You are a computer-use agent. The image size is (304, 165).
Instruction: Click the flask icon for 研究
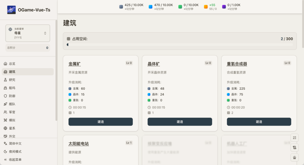[5, 80]
